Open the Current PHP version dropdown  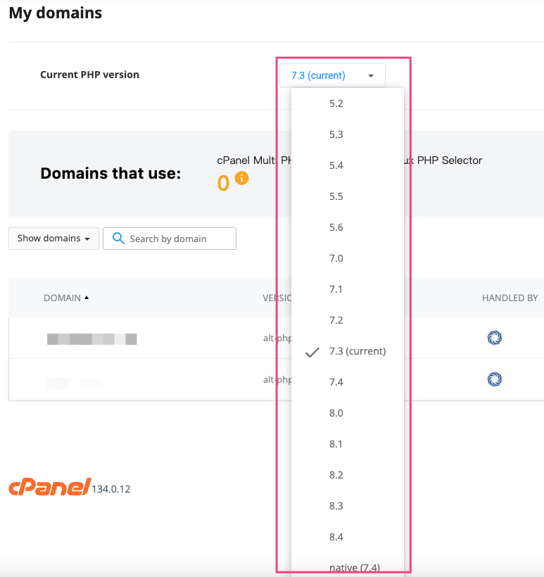[x=332, y=75]
